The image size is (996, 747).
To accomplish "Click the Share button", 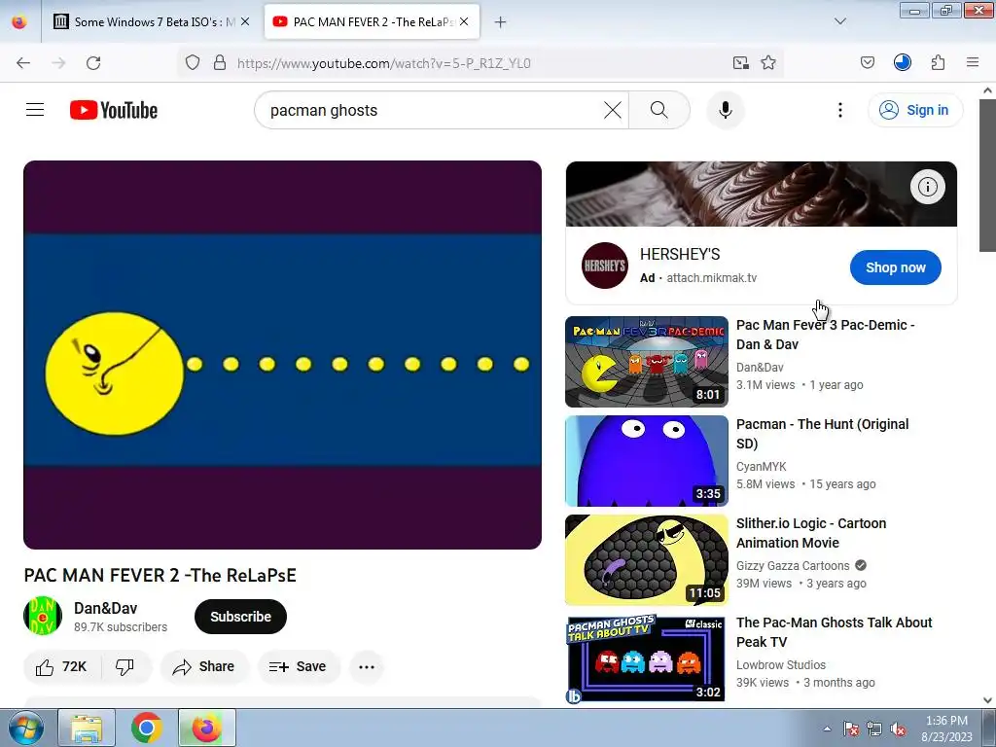I will (204, 667).
